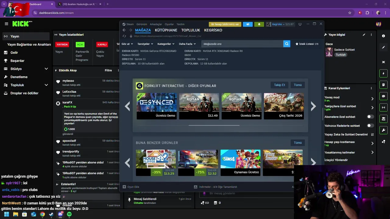Expand Topluluk sidebar section
390x219 pixels.
click(46, 85)
